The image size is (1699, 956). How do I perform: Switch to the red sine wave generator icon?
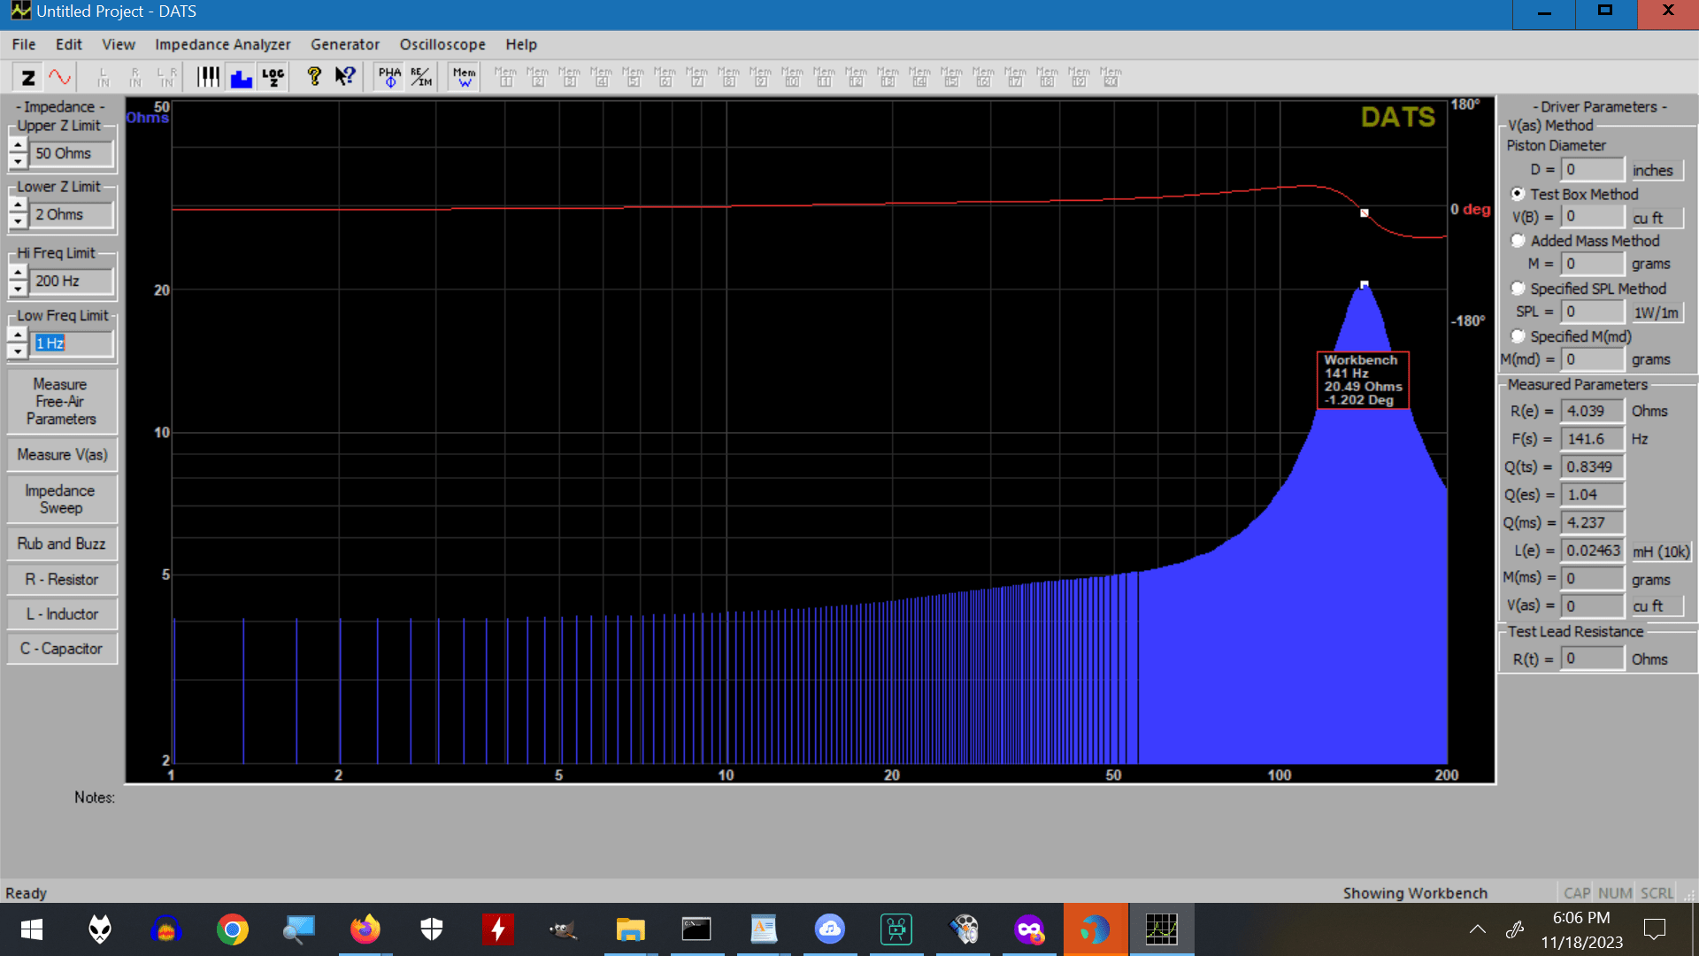(x=59, y=77)
